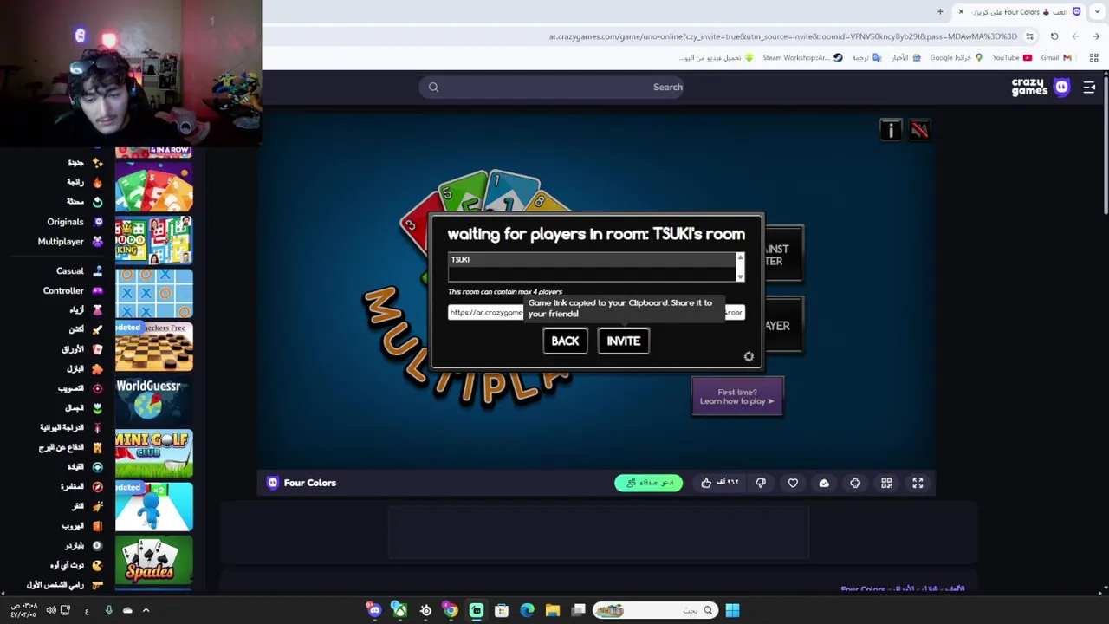Click the search magnifier icon
This screenshot has height=624, width=1109.
pyautogui.click(x=433, y=87)
